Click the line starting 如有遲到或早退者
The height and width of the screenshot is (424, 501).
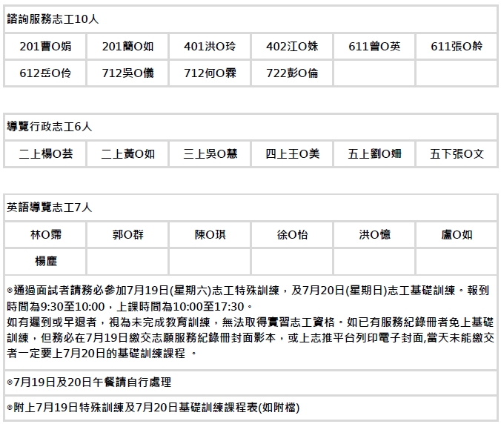tap(250, 322)
